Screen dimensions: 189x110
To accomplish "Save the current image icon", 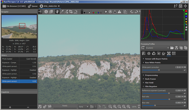I will point(40,106).
